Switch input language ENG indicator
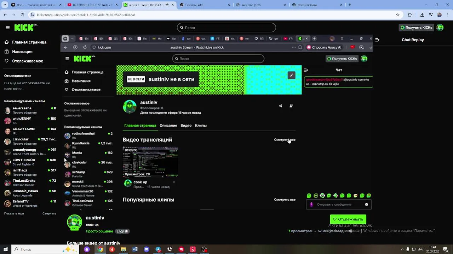 [421, 249]
